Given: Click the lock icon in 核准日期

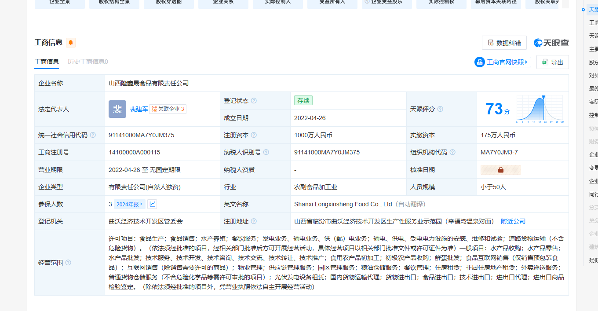Looking at the screenshot, I should pyautogui.click(x=501, y=170).
